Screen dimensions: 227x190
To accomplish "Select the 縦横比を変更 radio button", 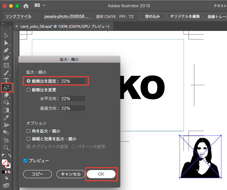I will click(29, 90).
